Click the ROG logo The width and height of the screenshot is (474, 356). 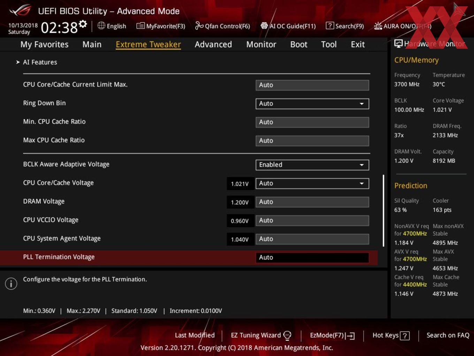[20, 10]
